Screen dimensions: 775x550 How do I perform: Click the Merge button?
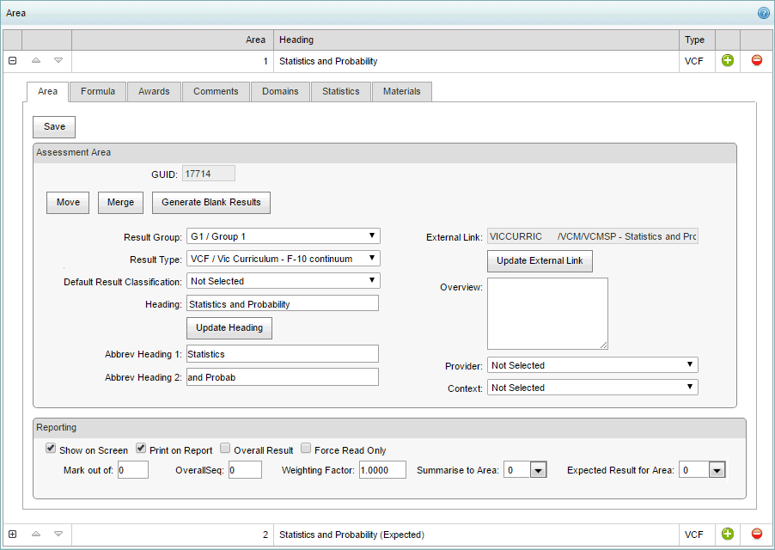pyautogui.click(x=120, y=203)
